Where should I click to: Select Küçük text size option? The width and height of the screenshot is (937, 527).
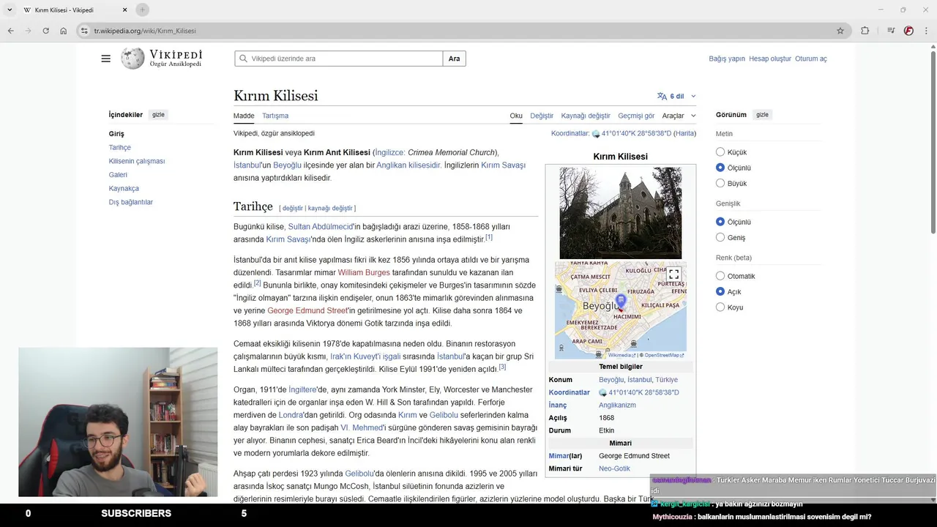point(720,152)
